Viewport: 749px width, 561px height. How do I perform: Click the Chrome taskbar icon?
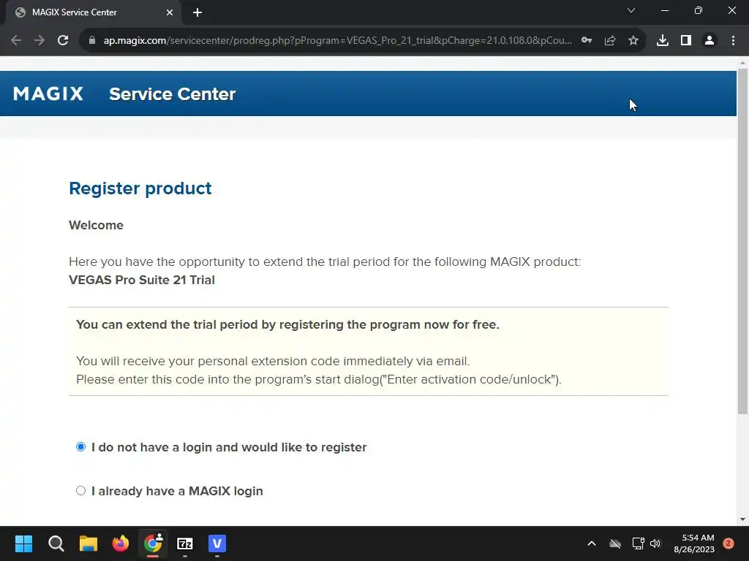pos(153,543)
